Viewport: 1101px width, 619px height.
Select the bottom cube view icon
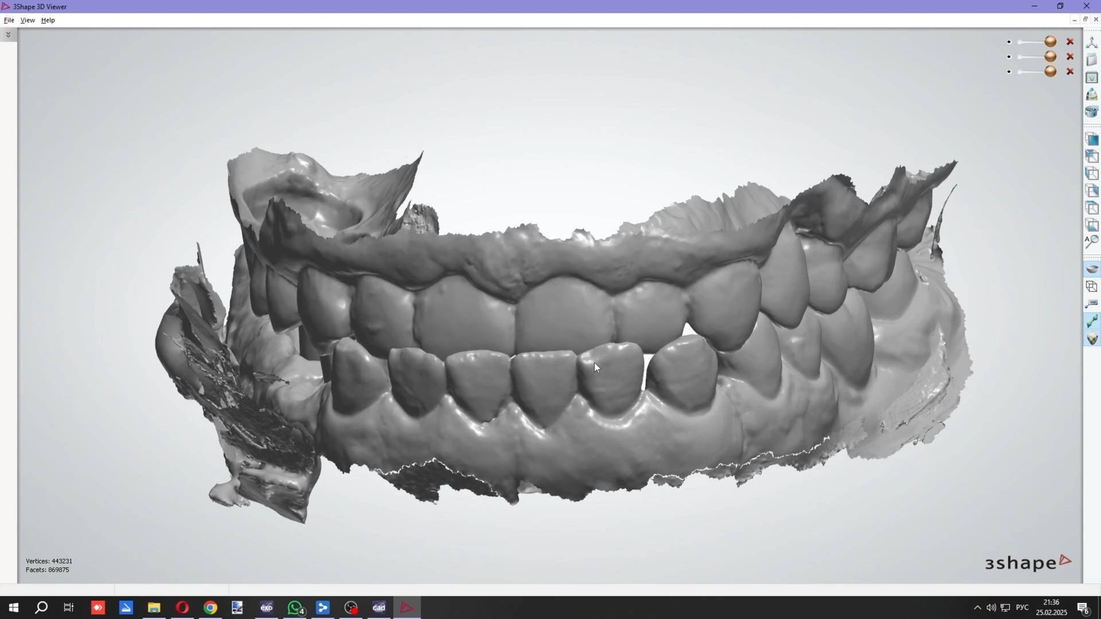tap(1092, 225)
